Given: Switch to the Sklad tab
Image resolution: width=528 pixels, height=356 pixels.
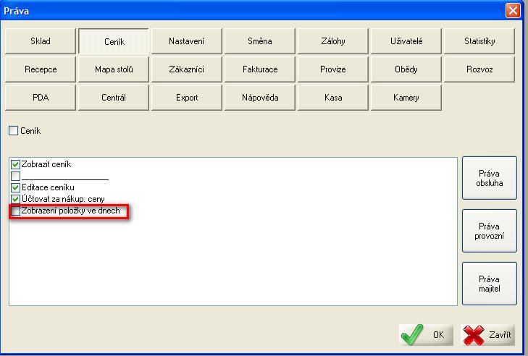Looking at the screenshot, I should (x=41, y=42).
